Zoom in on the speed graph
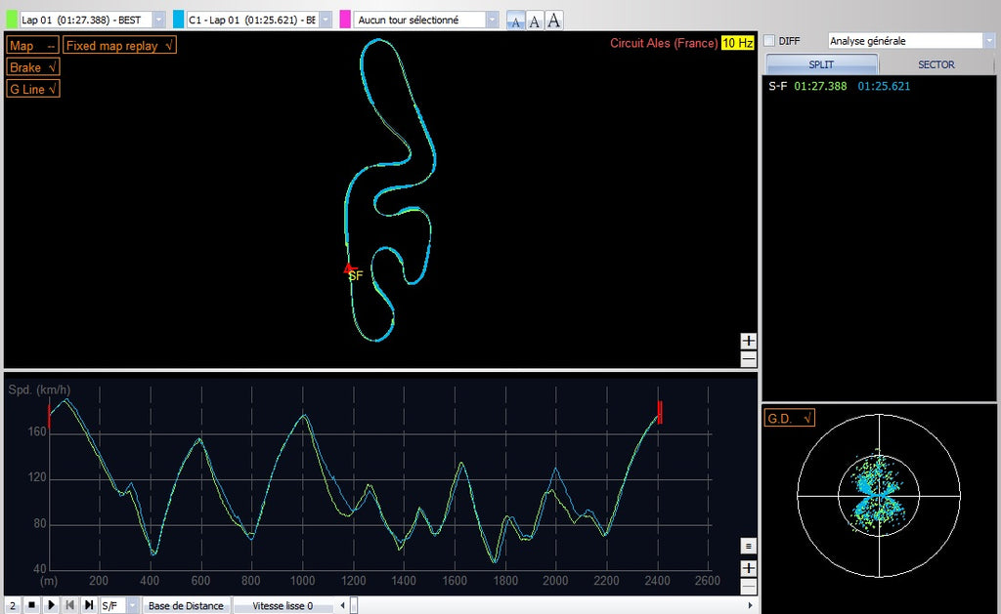1001x614 pixels. 748,568
